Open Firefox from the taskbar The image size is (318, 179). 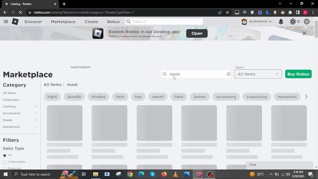164,174
